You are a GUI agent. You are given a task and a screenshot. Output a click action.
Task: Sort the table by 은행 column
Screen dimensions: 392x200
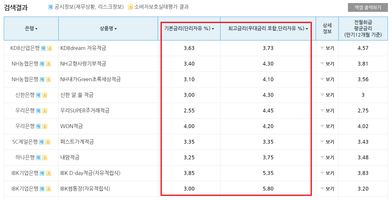point(31,28)
